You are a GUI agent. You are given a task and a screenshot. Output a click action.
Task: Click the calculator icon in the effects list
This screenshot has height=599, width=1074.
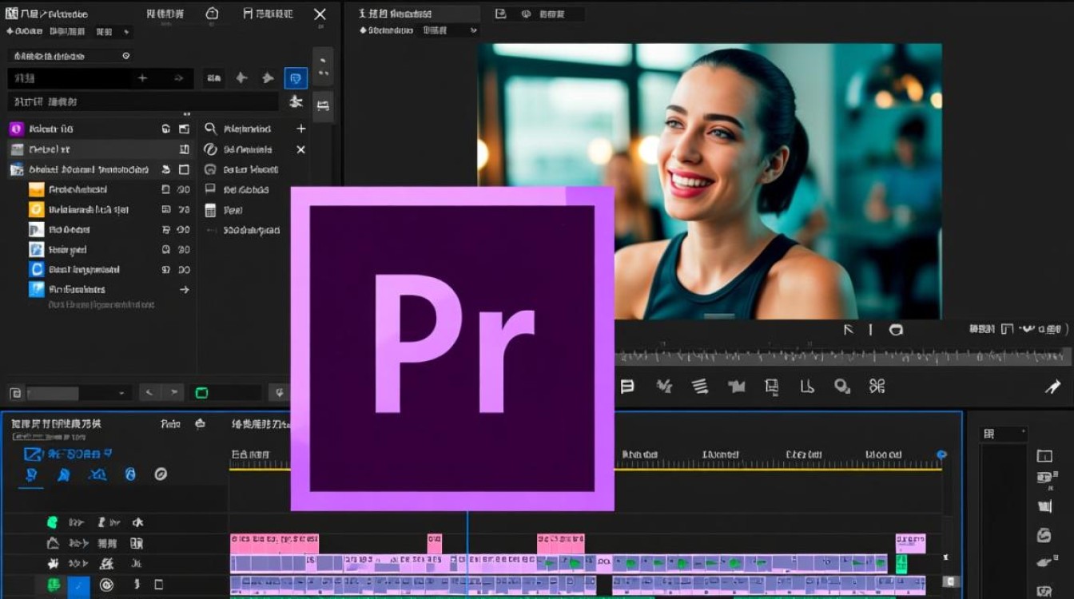pyautogui.click(x=211, y=210)
